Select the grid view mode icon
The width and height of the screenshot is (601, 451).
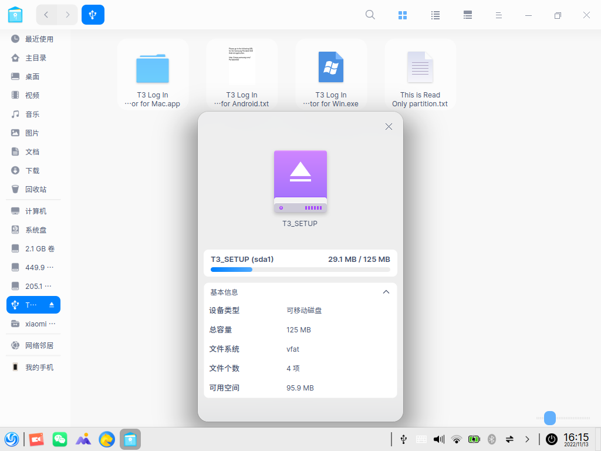[403, 15]
